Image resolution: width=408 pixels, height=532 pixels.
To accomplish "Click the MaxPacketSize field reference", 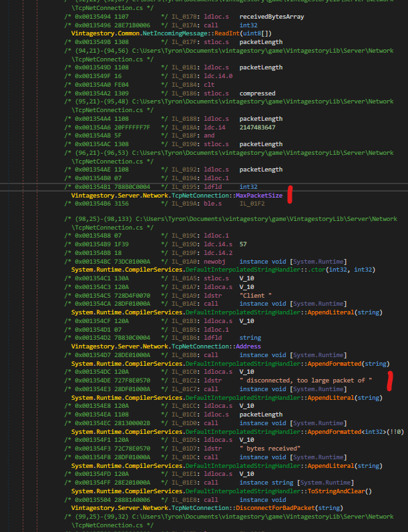I will (258, 195).
